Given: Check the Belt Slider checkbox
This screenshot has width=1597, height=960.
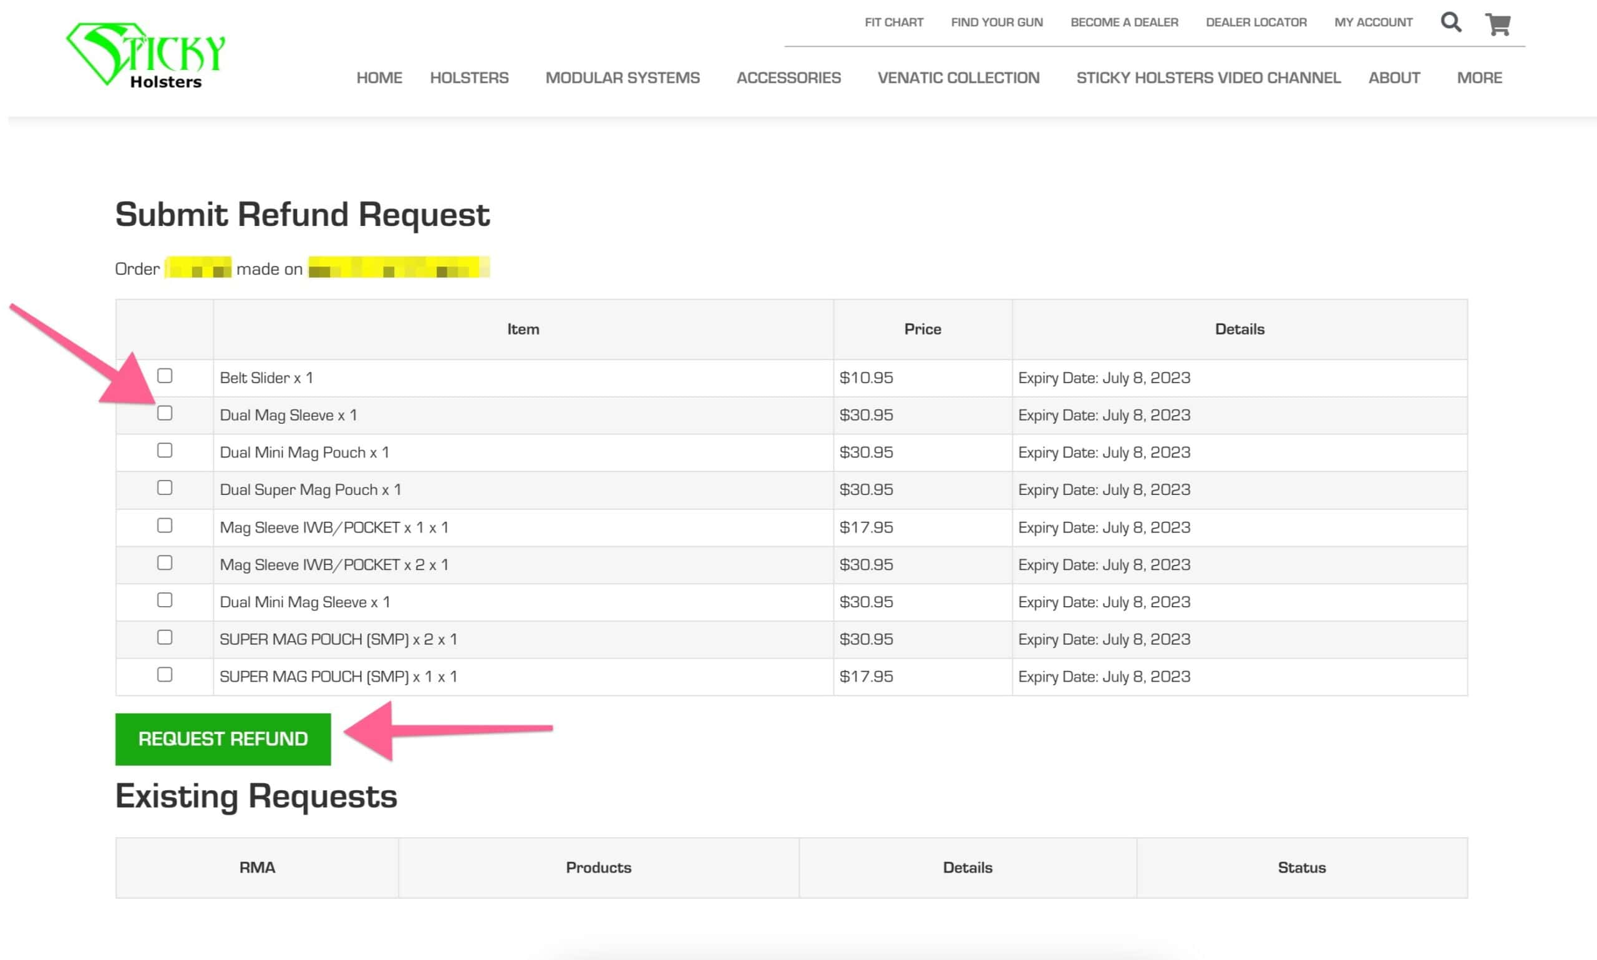Looking at the screenshot, I should pyautogui.click(x=165, y=376).
